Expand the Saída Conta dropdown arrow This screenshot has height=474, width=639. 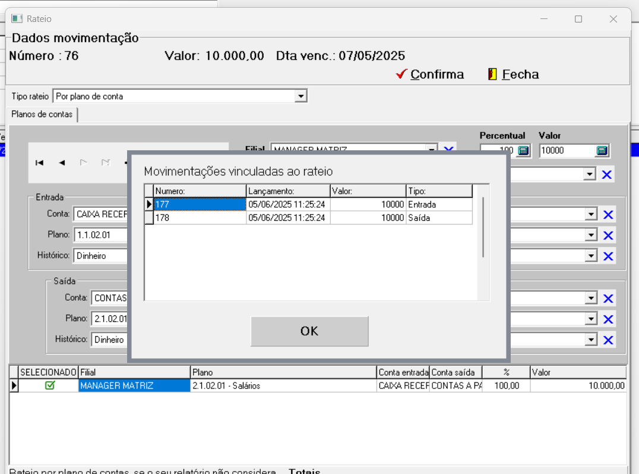pyautogui.click(x=591, y=298)
